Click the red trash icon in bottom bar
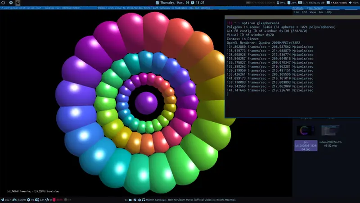Viewport: 360px width, 203px height. 54,200
